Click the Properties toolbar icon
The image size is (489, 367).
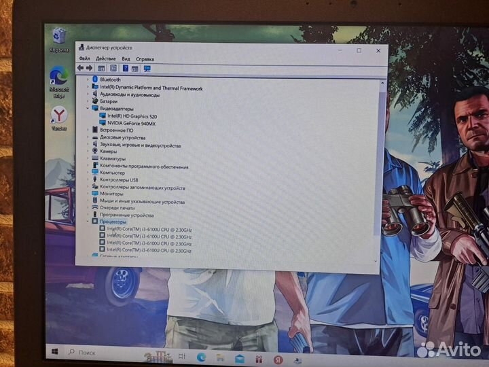point(113,68)
